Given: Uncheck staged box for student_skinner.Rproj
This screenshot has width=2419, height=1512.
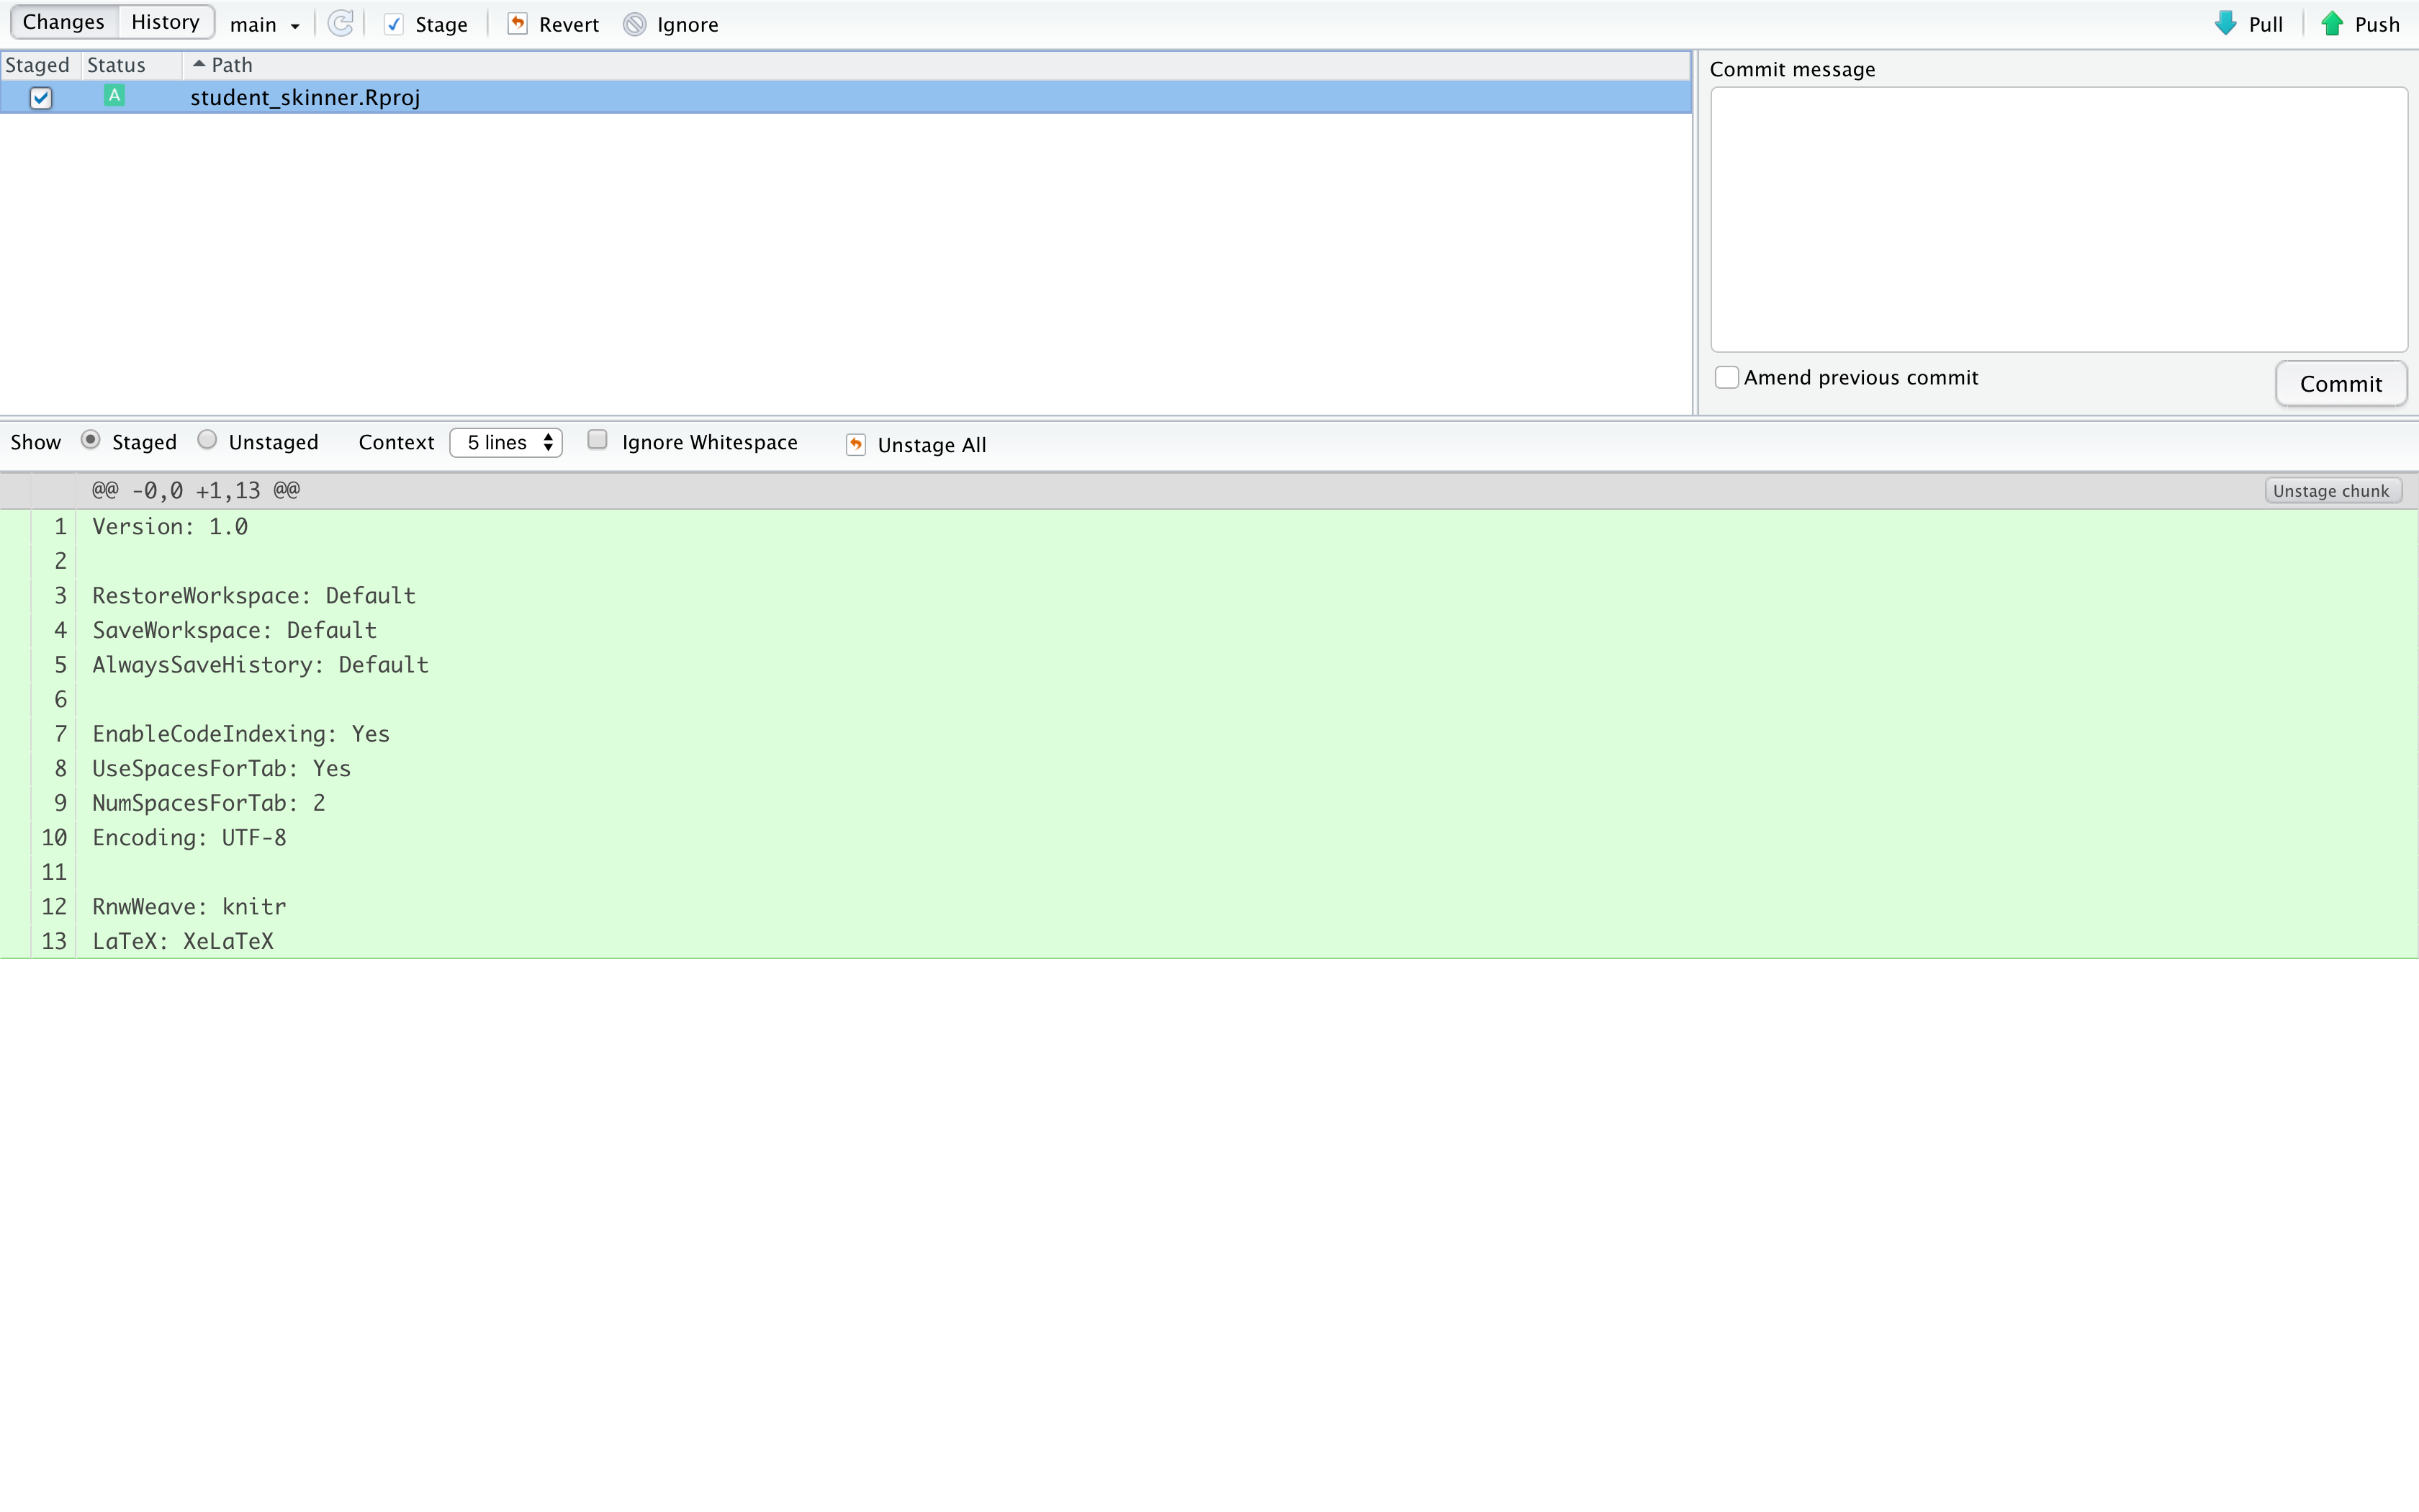Looking at the screenshot, I should point(41,98).
